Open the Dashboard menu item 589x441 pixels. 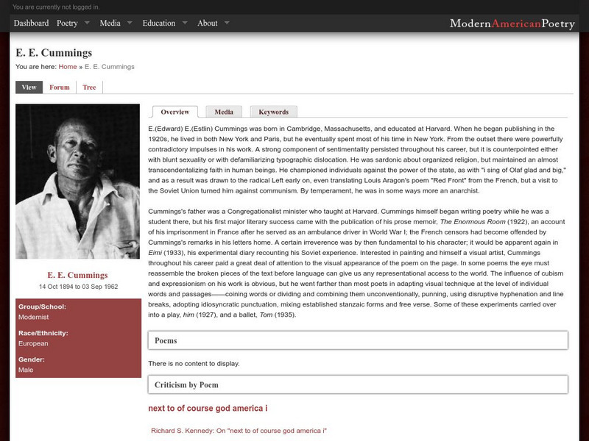point(31,24)
